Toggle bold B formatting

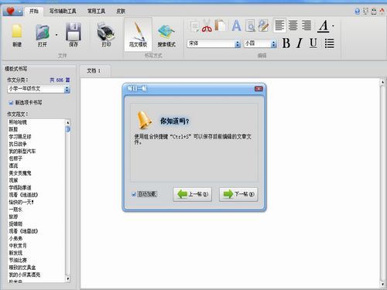[286, 43]
